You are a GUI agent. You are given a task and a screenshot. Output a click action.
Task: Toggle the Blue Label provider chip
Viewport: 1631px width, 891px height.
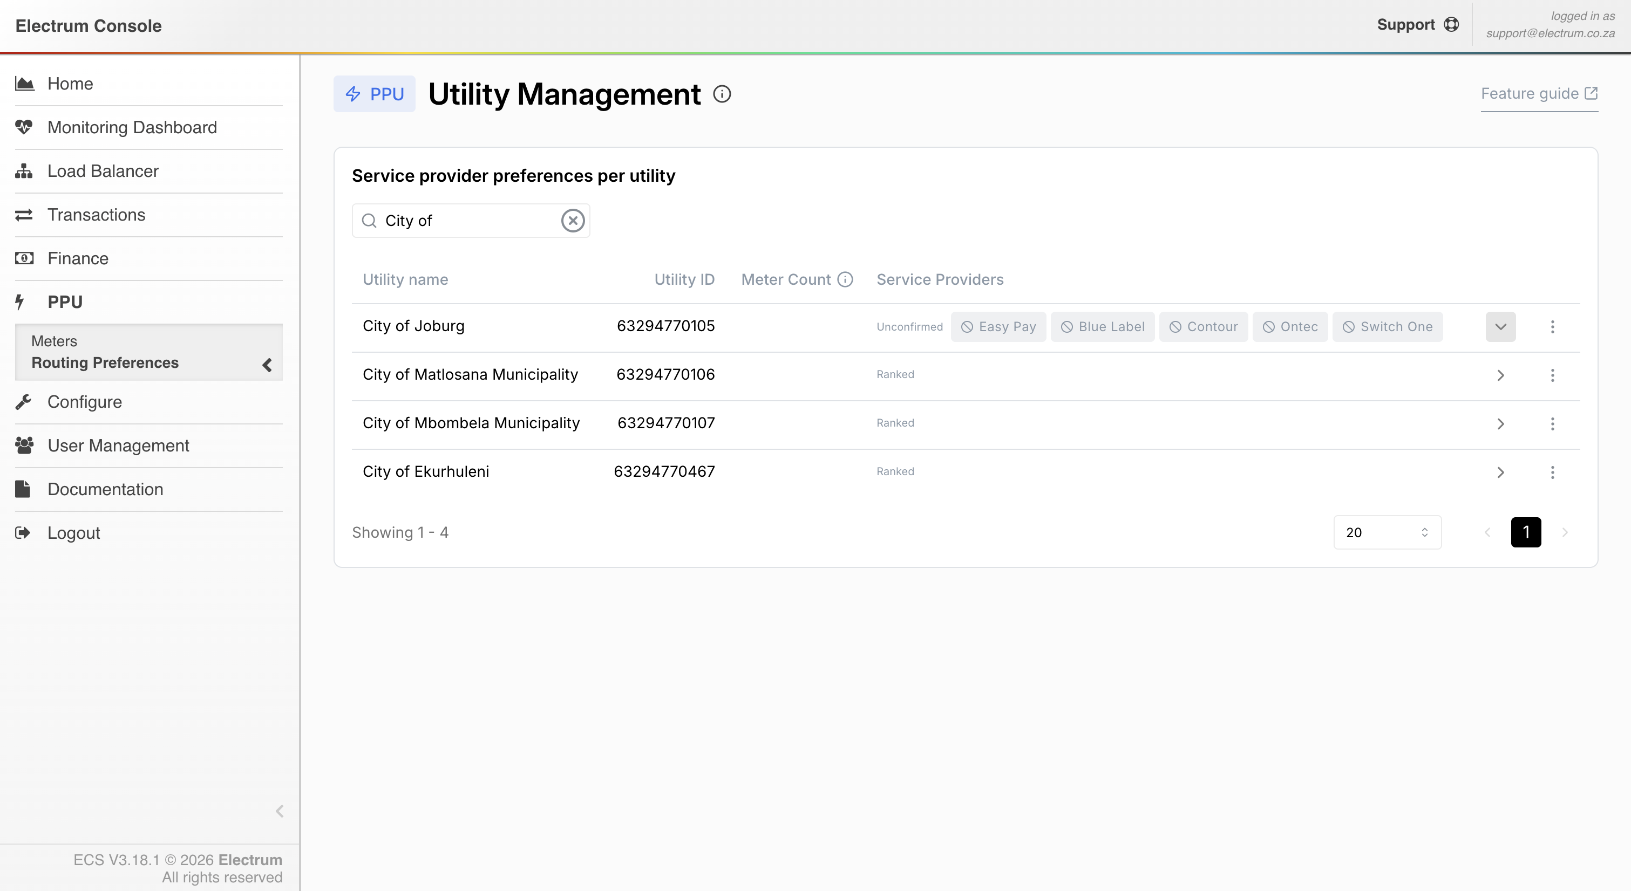point(1102,326)
